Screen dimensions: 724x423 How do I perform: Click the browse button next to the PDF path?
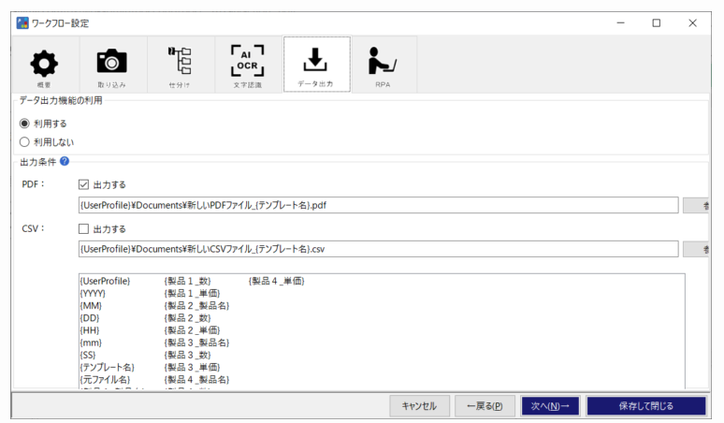coord(695,205)
